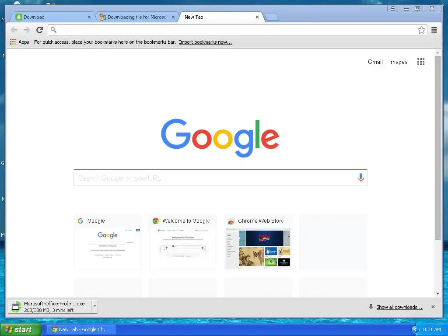This screenshot has height=336, width=448.
Task: Click the scrollbar up arrow
Action: (437, 52)
